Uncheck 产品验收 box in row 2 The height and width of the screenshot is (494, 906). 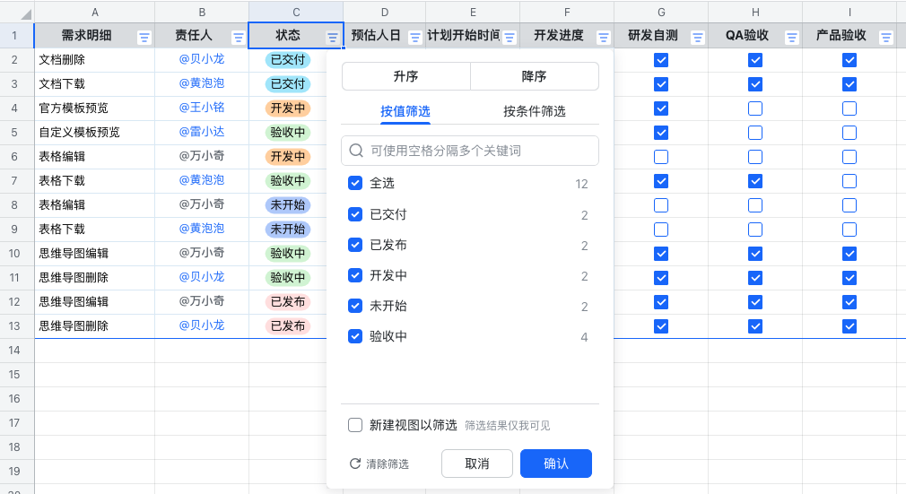point(849,60)
